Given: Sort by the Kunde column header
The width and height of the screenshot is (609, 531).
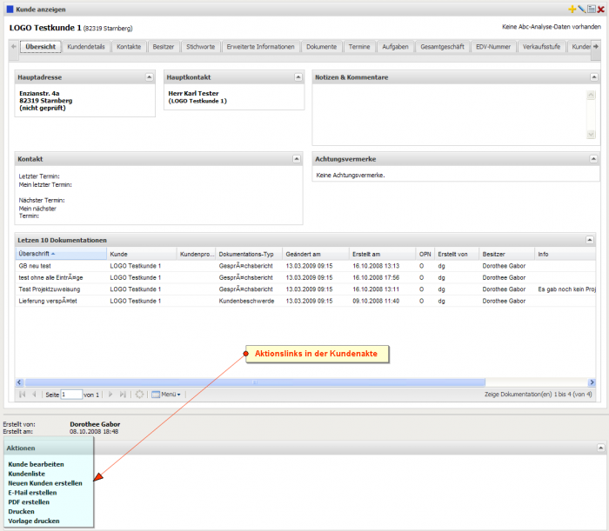Looking at the screenshot, I should point(141,254).
